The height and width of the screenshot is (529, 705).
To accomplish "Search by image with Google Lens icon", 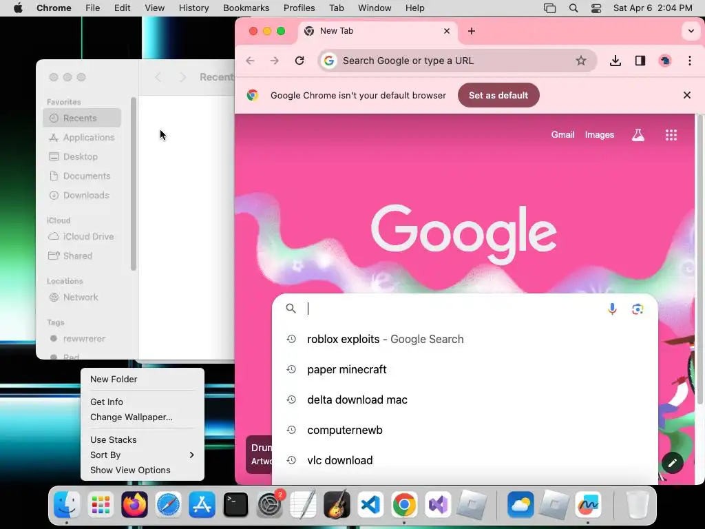I will click(x=637, y=309).
